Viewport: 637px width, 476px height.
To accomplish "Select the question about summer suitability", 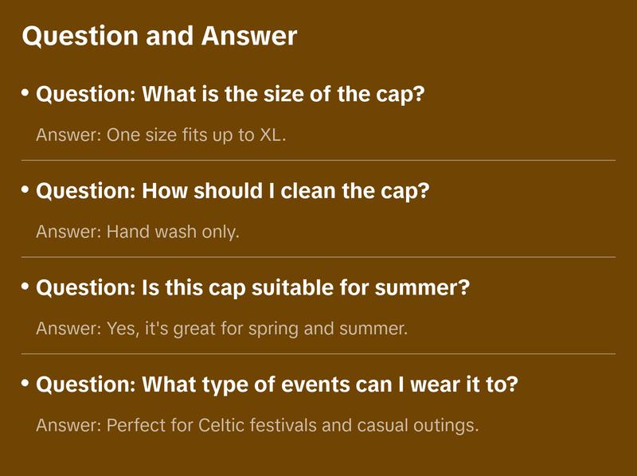I will click(x=253, y=288).
